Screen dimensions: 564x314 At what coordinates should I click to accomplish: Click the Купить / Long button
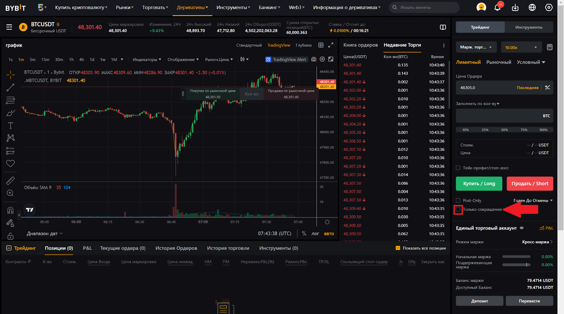479,184
